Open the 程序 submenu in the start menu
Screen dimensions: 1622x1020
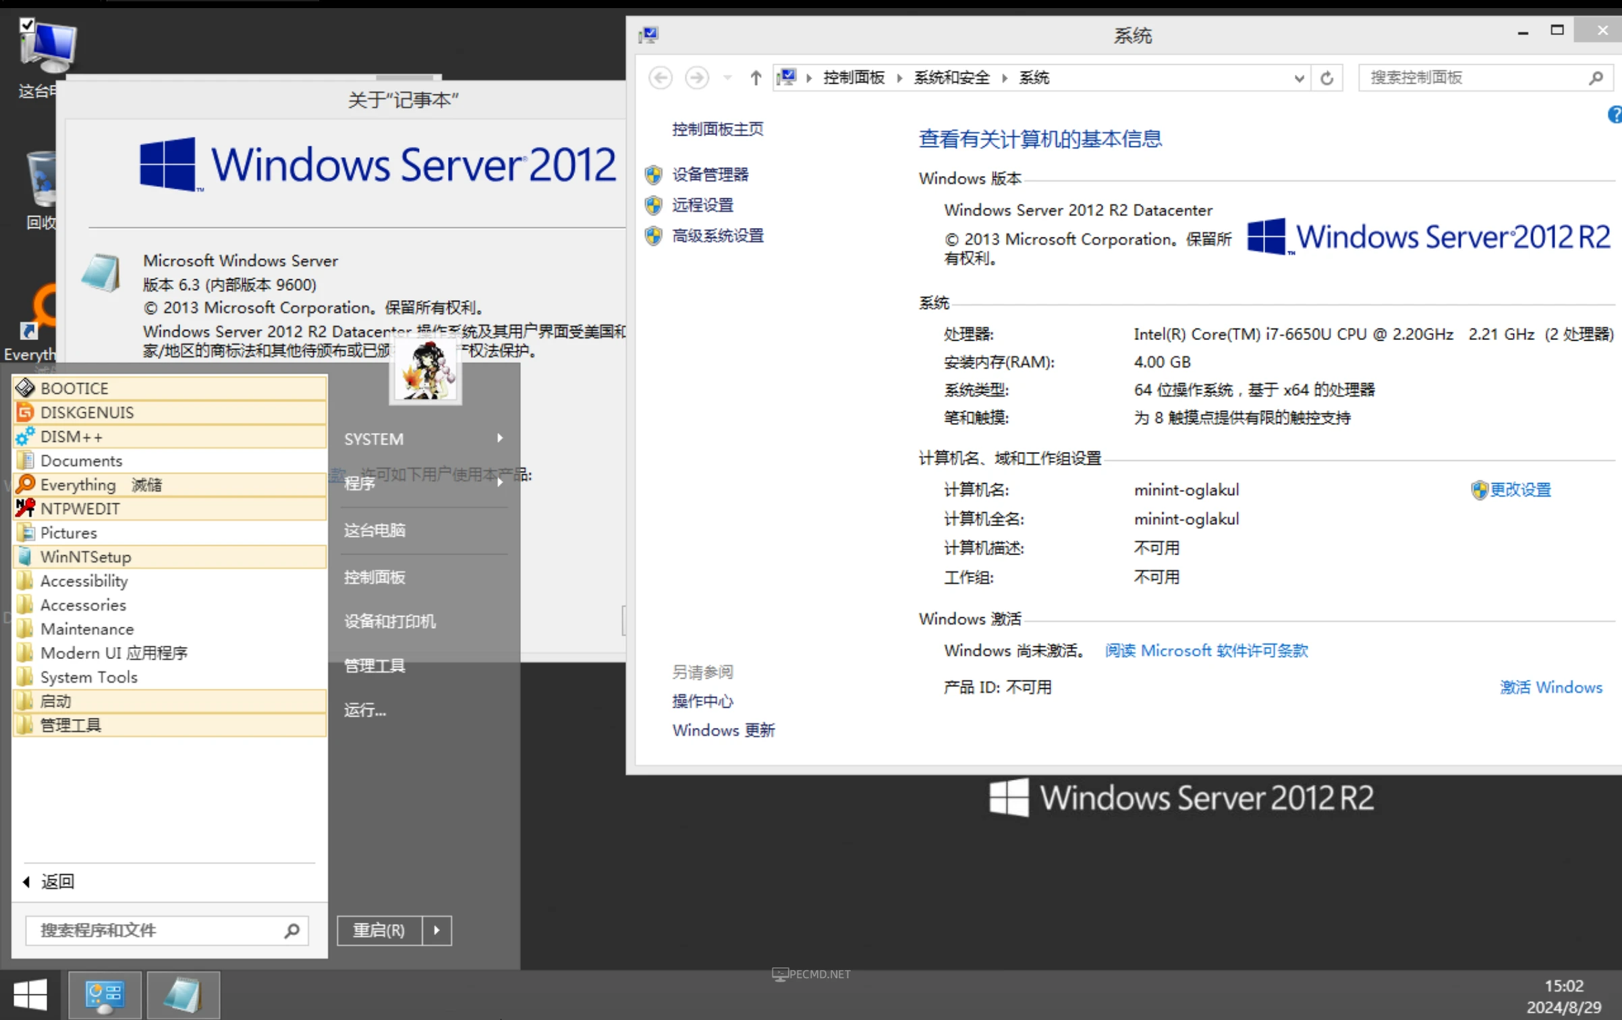(424, 483)
